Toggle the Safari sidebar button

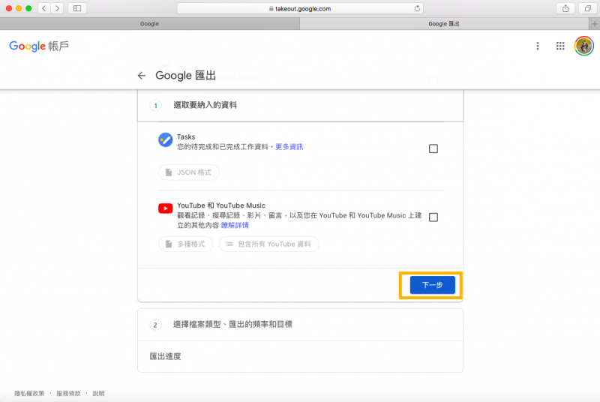point(77,8)
